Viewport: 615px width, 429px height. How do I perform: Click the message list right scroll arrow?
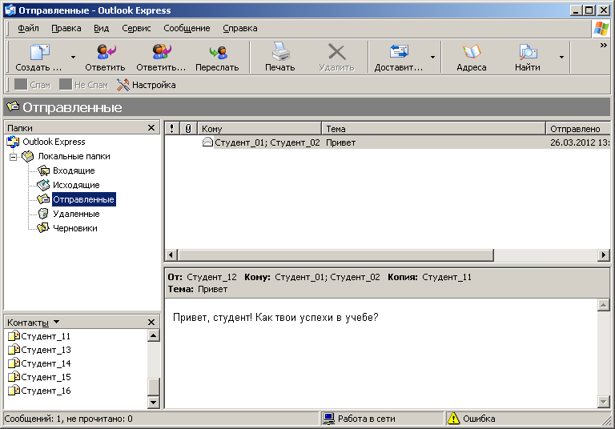tap(604, 255)
